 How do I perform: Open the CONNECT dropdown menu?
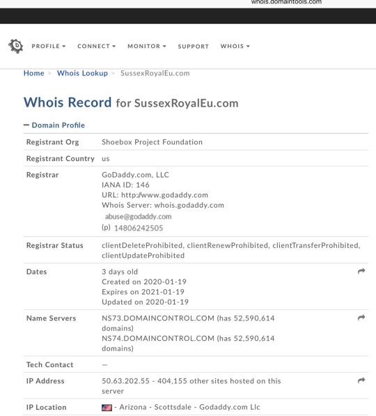tap(97, 46)
